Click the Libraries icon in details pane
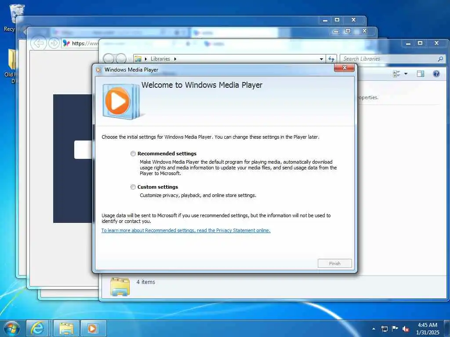 [x=120, y=286]
